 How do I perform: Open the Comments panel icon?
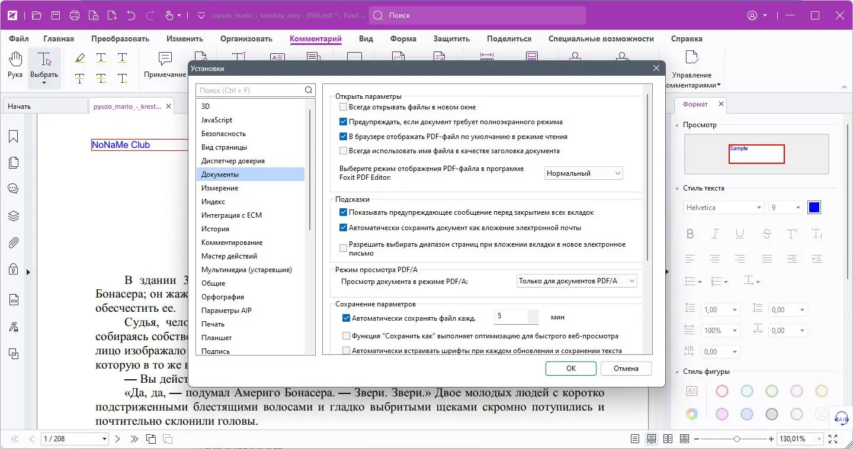[13, 189]
